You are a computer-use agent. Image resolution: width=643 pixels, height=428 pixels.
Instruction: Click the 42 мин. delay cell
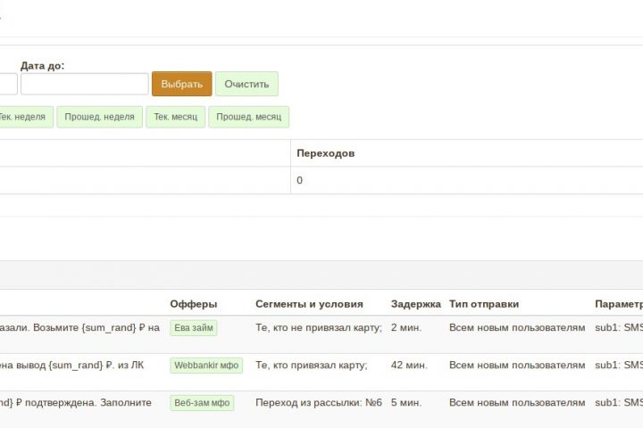(x=409, y=365)
